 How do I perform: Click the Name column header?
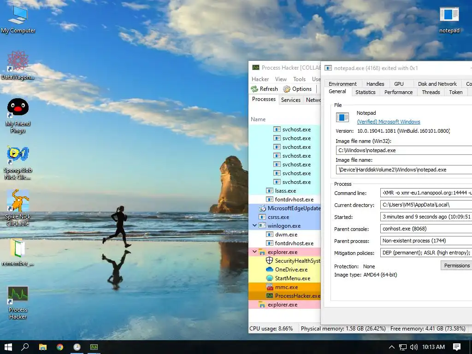click(258, 119)
